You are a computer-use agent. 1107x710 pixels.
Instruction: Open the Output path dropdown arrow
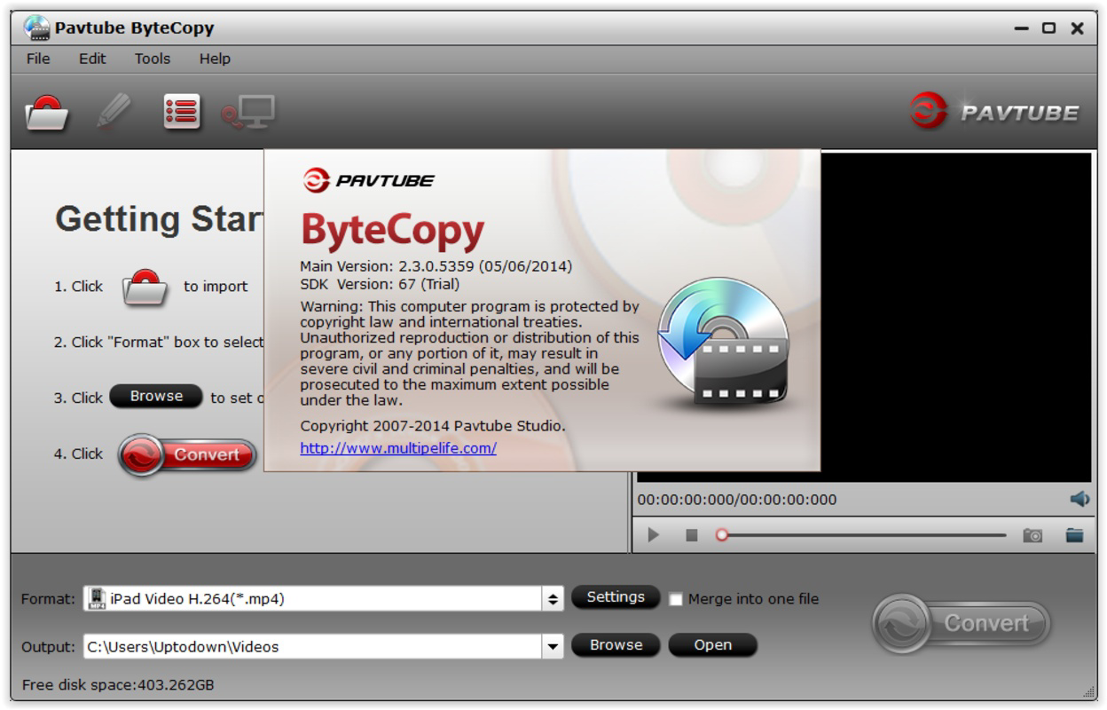click(553, 647)
